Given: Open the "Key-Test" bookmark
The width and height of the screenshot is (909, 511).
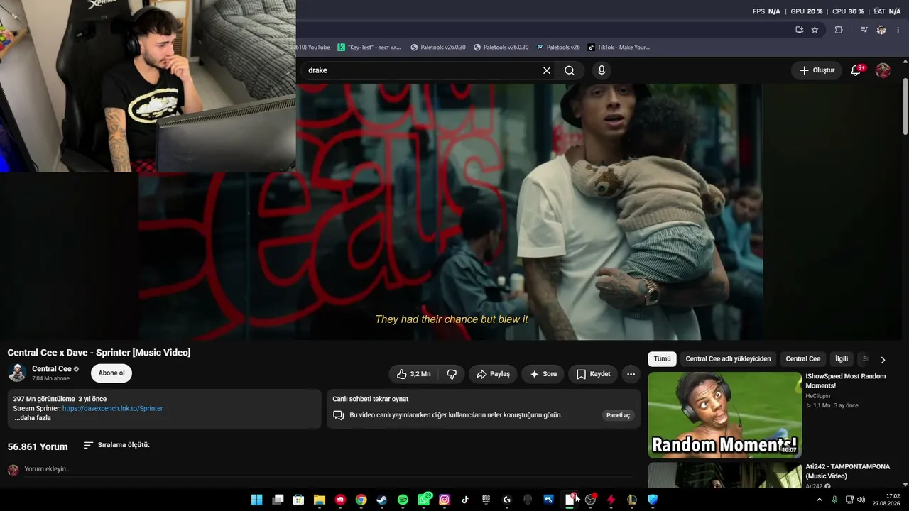Looking at the screenshot, I should [x=369, y=48].
